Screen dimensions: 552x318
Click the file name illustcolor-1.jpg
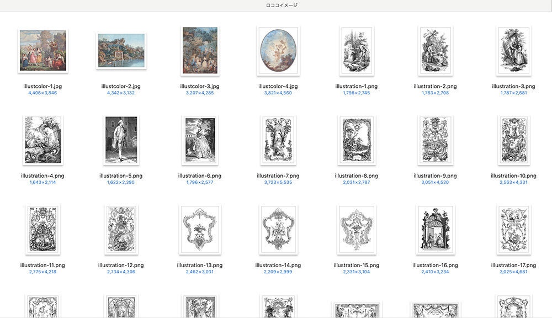coord(43,86)
